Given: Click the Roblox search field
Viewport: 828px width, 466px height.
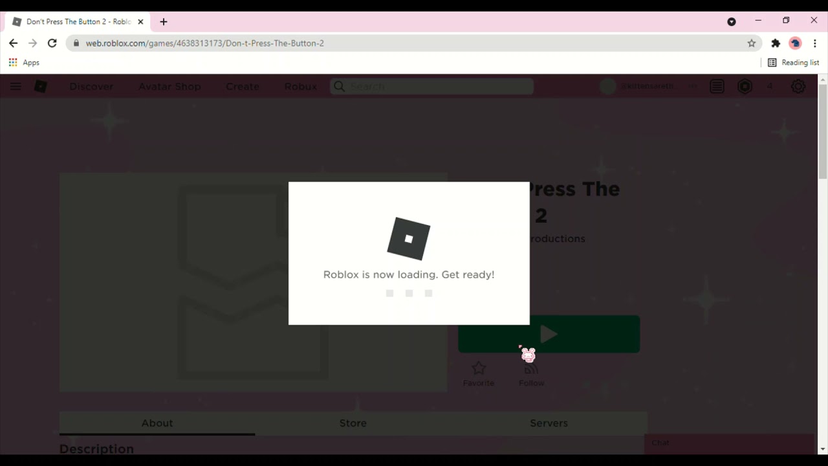Looking at the screenshot, I should pyautogui.click(x=432, y=86).
